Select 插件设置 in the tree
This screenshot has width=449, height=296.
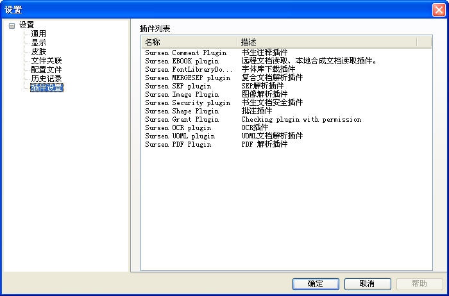(x=47, y=88)
